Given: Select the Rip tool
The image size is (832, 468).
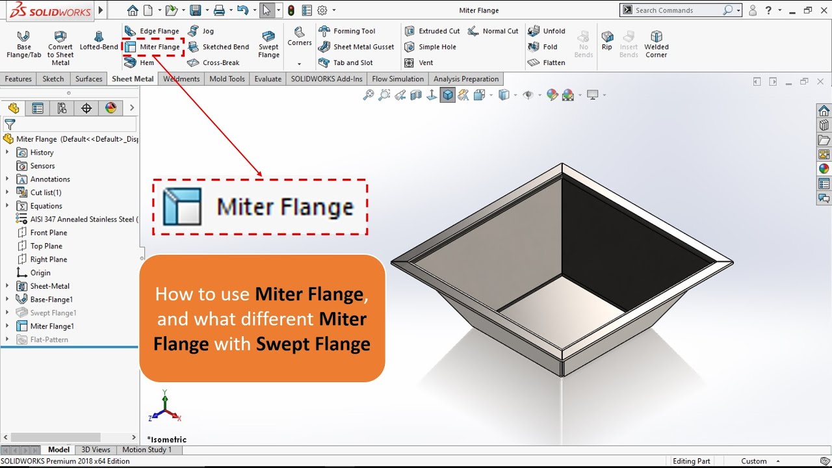Looking at the screenshot, I should 606,40.
